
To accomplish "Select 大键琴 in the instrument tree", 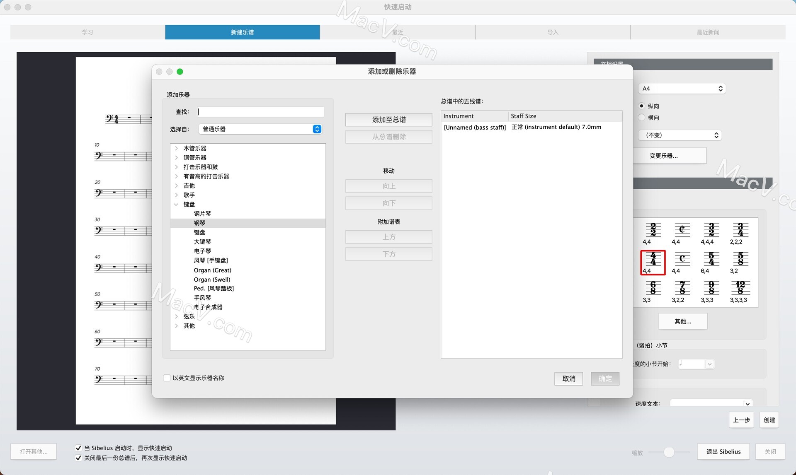I will (202, 242).
